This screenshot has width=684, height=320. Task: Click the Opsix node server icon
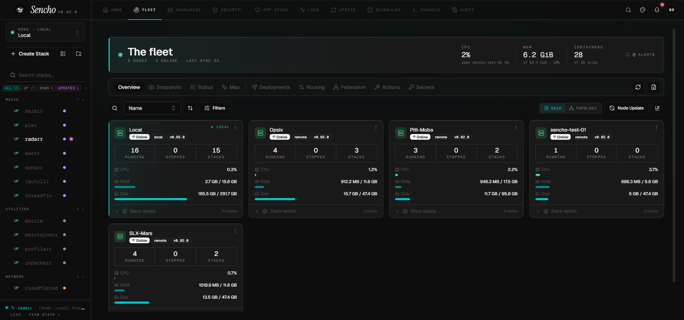click(260, 133)
